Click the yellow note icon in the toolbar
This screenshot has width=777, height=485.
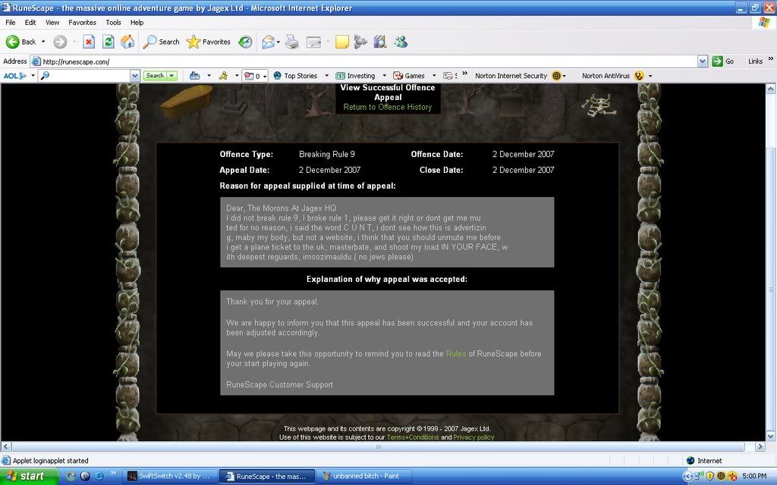342,42
